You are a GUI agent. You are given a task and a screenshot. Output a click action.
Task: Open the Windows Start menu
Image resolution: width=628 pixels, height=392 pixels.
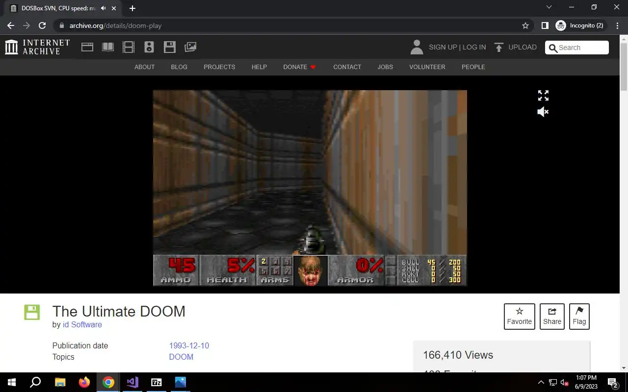point(12,382)
